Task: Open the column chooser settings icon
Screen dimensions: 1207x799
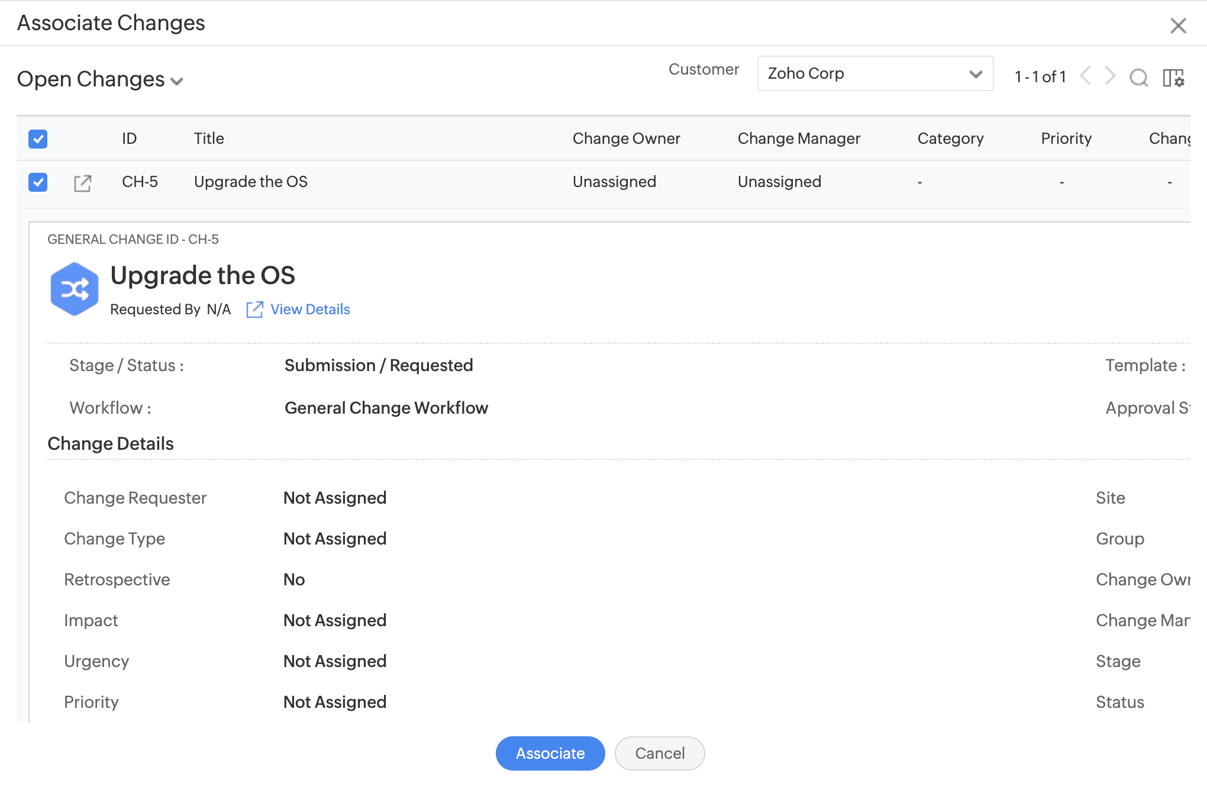Action: pos(1173,78)
